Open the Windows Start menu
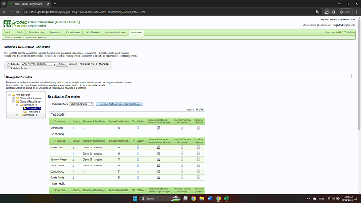The width and height of the screenshot is (361, 203). (135, 198)
